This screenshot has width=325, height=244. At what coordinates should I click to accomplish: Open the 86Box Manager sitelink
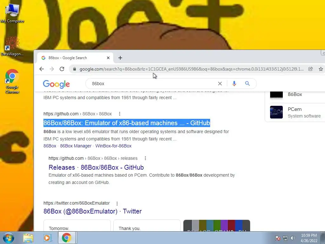[76, 146]
